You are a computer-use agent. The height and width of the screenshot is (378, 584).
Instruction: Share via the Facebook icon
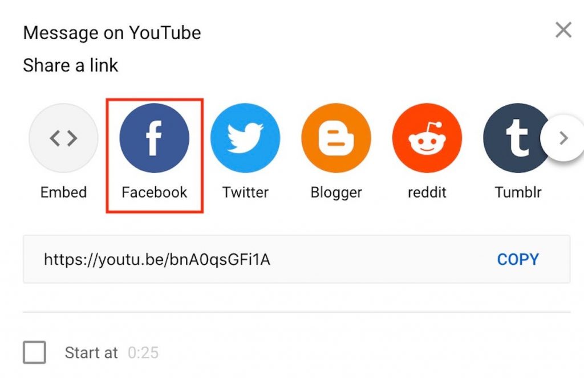click(x=154, y=138)
